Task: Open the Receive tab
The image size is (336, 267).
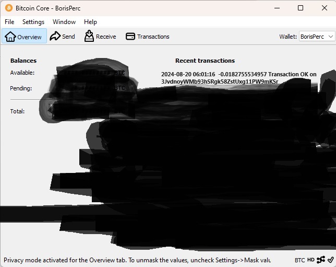Action: coord(100,36)
